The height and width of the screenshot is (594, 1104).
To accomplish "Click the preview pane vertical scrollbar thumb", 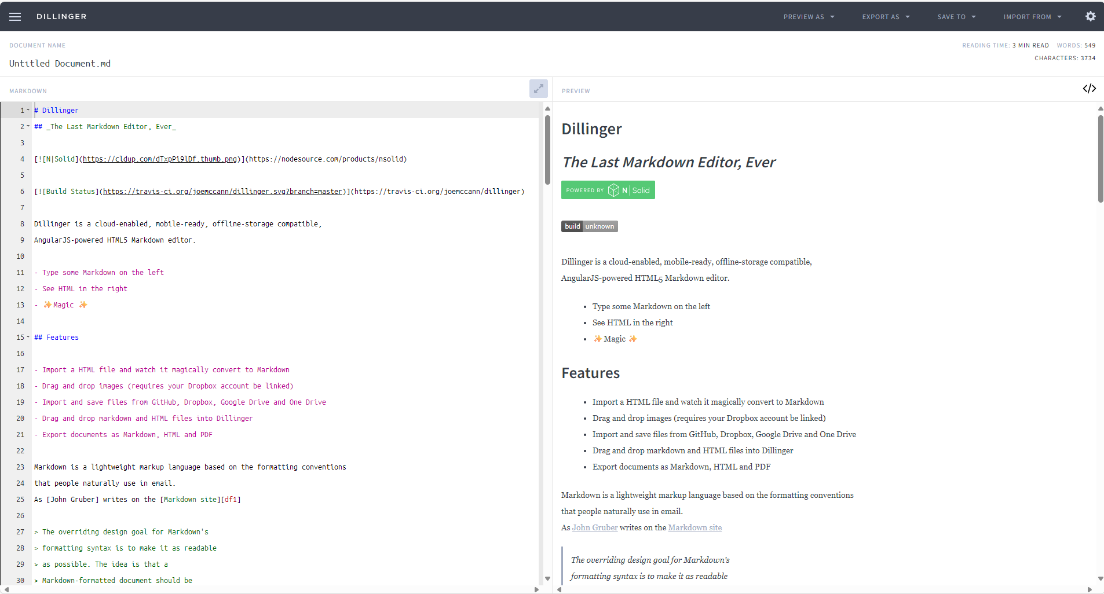I will 1101,159.
